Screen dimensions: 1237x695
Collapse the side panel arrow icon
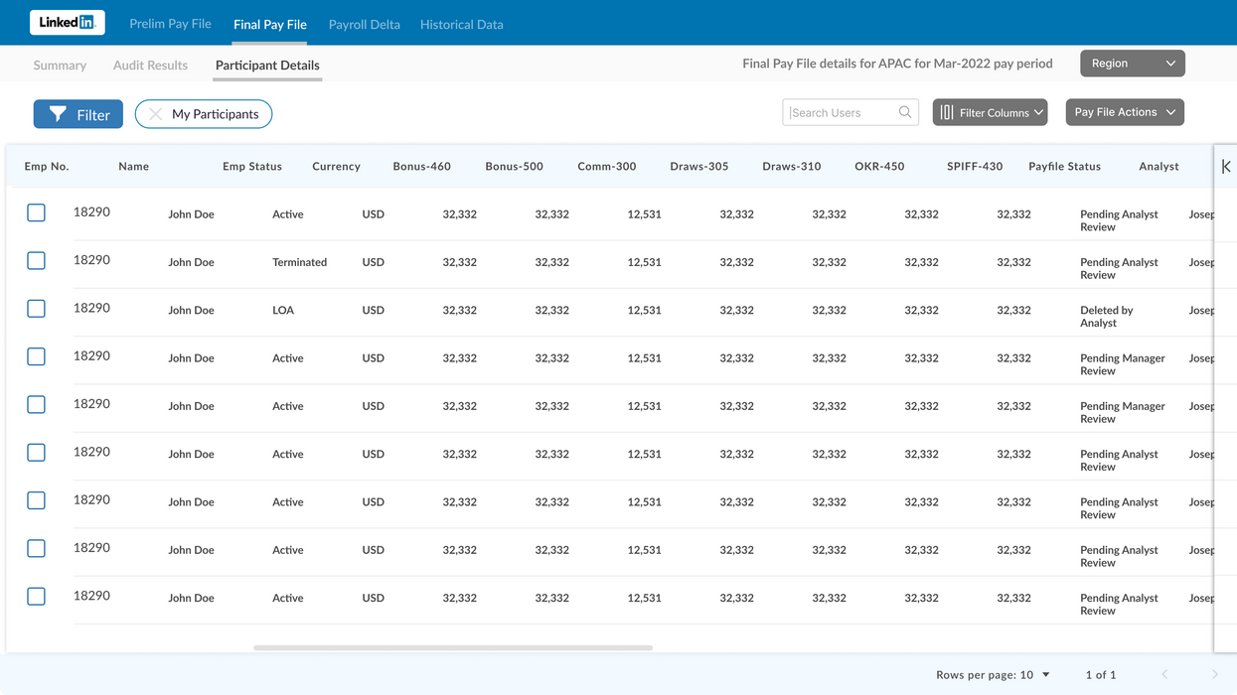(1226, 166)
